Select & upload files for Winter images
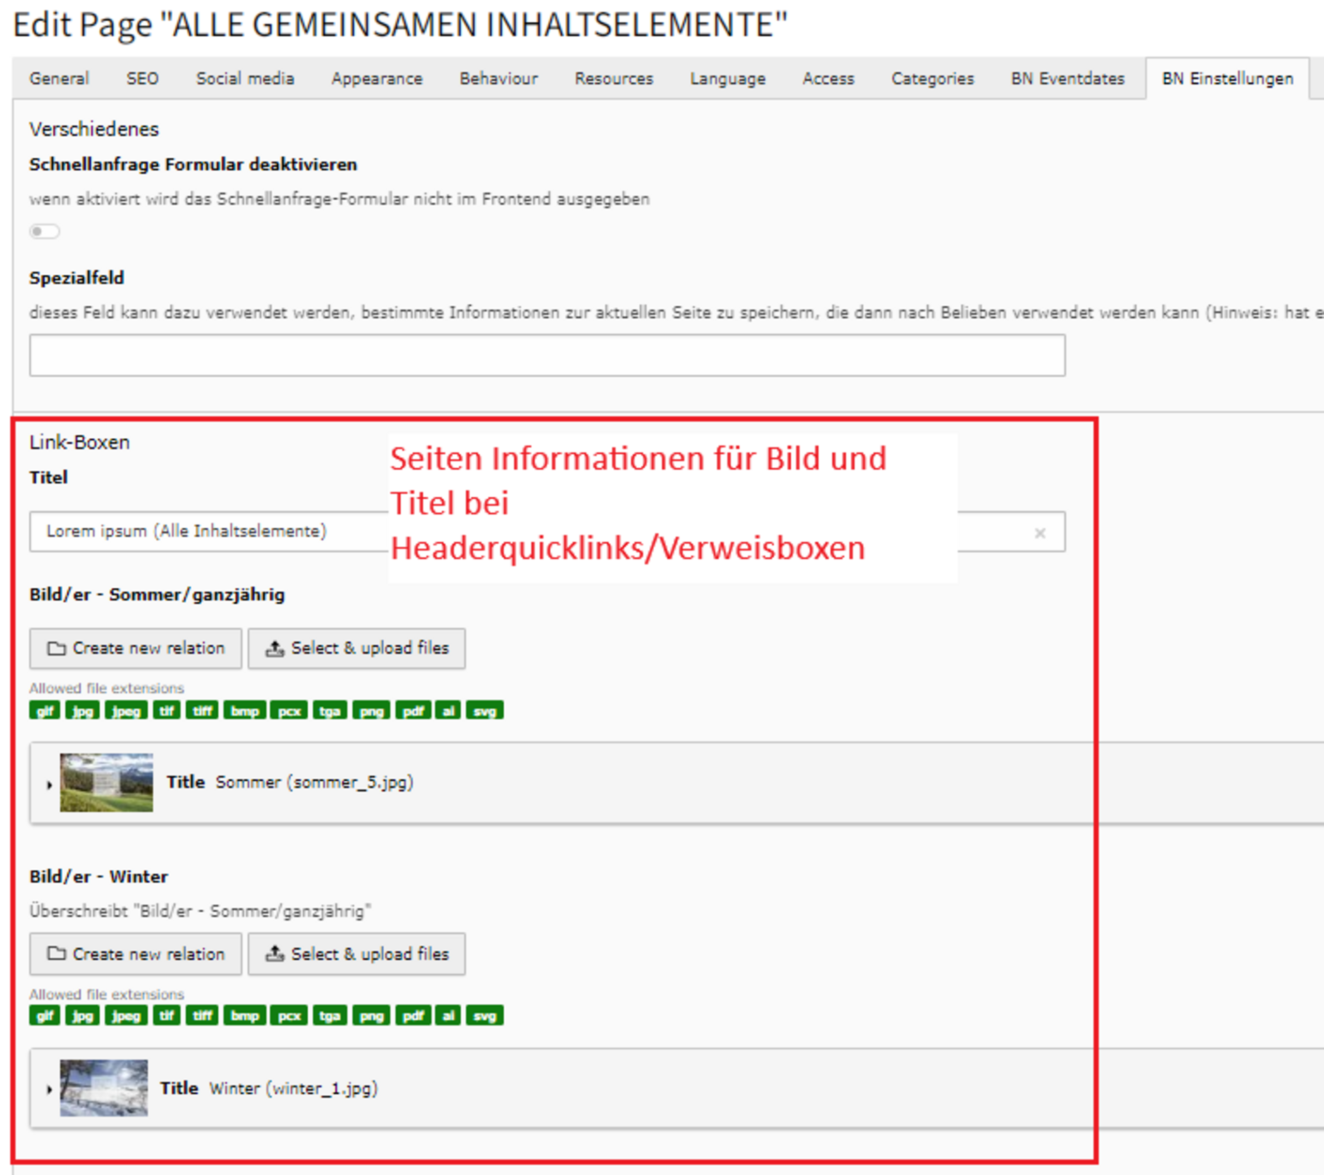This screenshot has width=1324, height=1175. [x=356, y=954]
